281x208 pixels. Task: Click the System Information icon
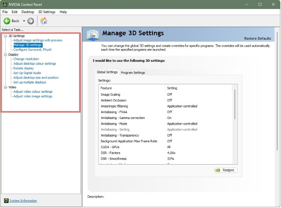click(x=6, y=201)
